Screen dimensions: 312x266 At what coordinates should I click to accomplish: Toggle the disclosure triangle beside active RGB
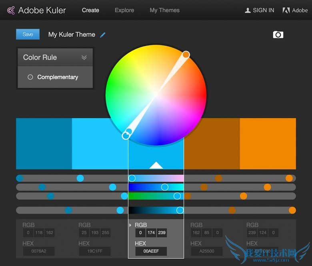point(130,225)
